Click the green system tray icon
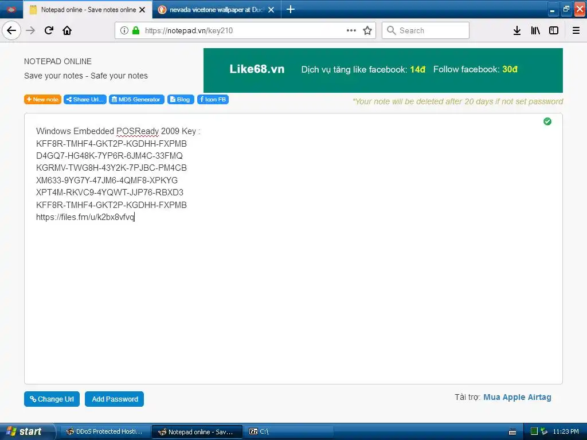587x440 pixels. (534, 431)
